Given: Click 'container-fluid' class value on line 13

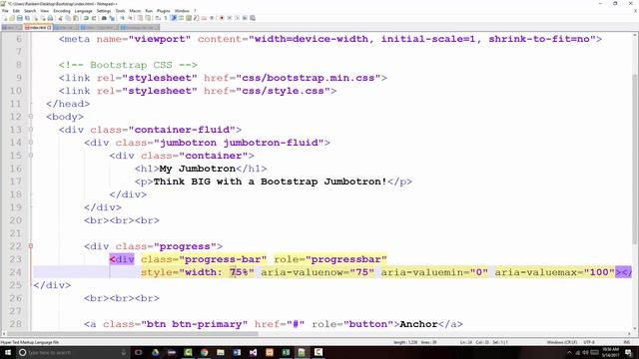Looking at the screenshot, I should pos(182,130).
